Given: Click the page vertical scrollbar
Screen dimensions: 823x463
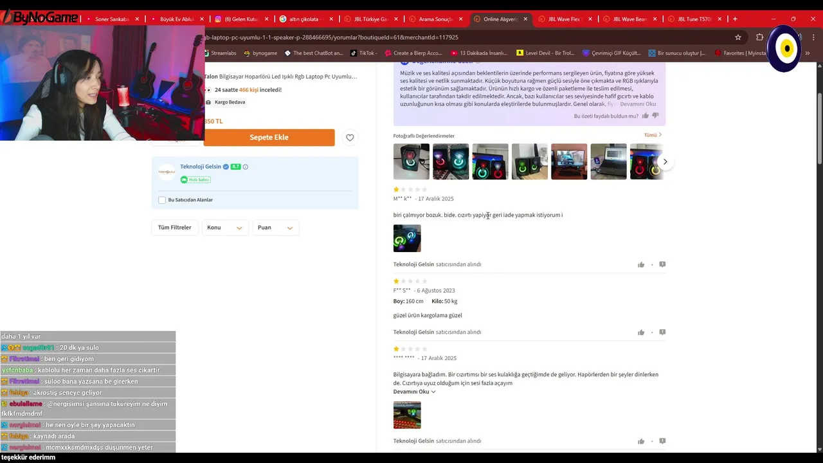Looking at the screenshot, I should click(819, 129).
